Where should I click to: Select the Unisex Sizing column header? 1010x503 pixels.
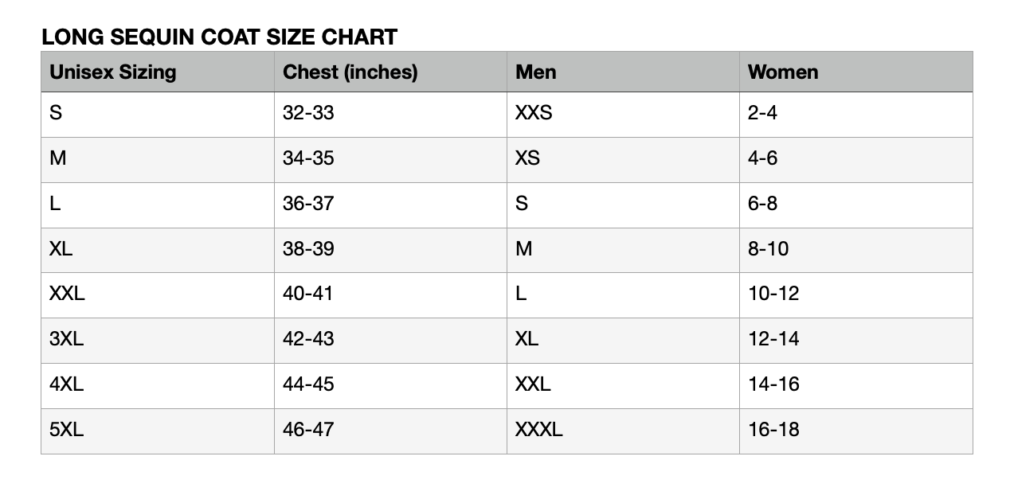coord(112,72)
